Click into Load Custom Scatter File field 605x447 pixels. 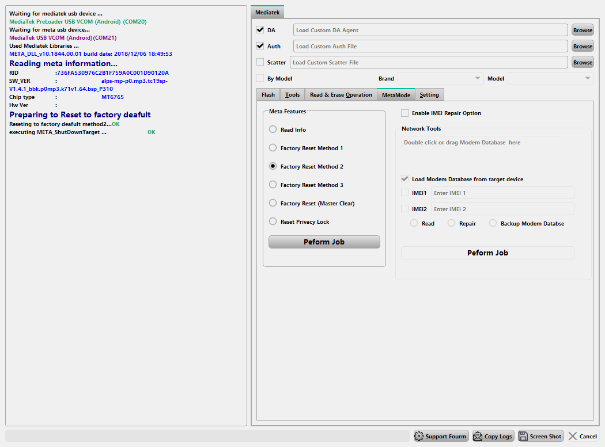[x=429, y=63]
